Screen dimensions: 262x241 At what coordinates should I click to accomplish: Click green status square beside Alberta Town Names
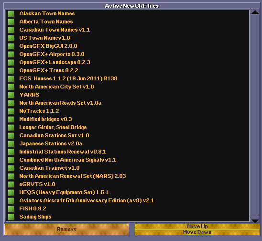tap(11, 22)
